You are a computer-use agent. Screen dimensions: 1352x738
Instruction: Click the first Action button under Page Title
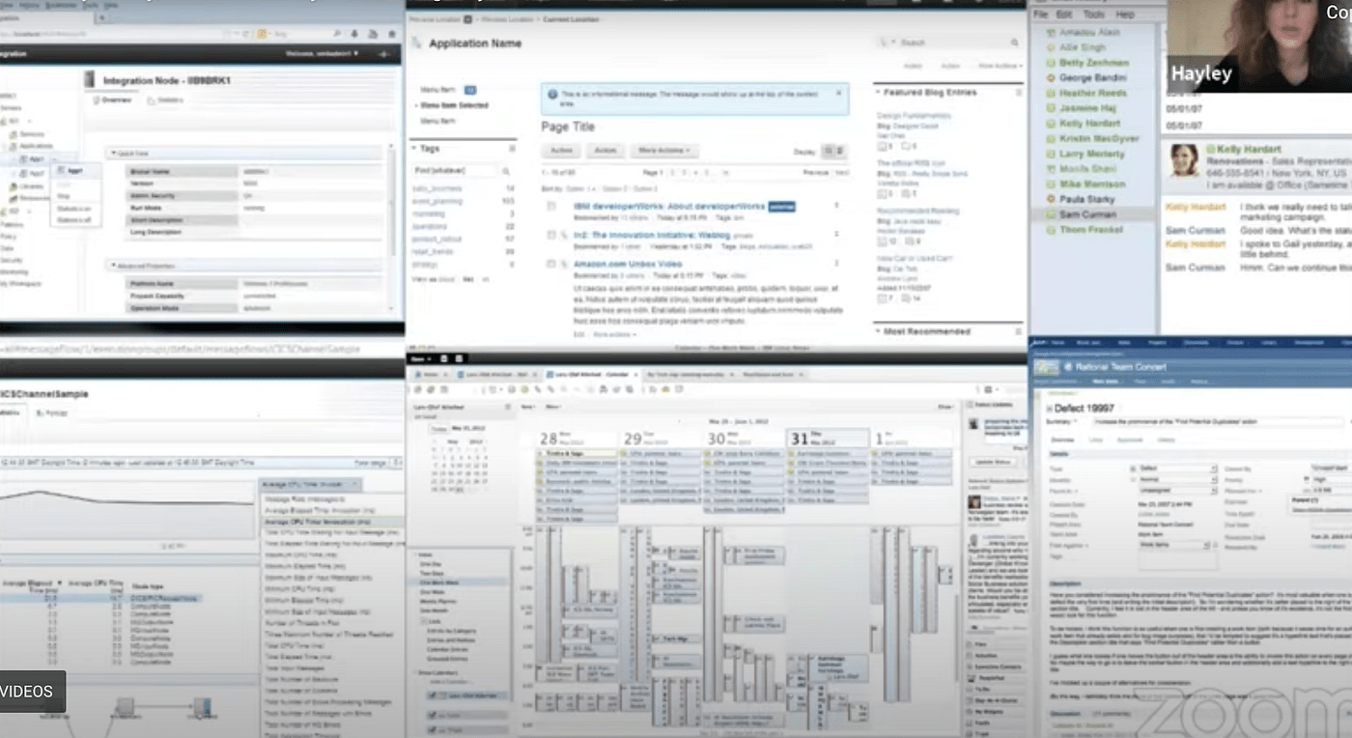[x=561, y=151]
